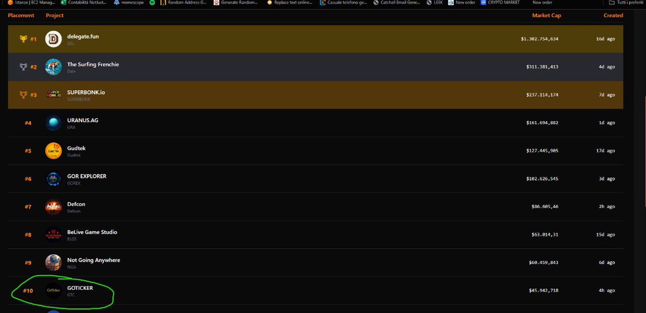Click the Not Going Anywhere project avatar
Screen dimensions: 646x313
pos(53,262)
